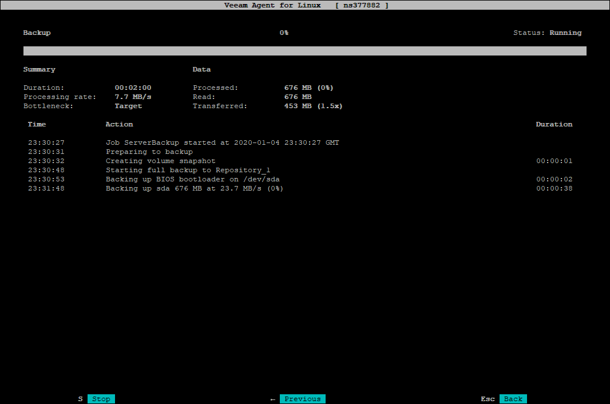Select the 'Preparing to backup' log row

click(x=300, y=152)
